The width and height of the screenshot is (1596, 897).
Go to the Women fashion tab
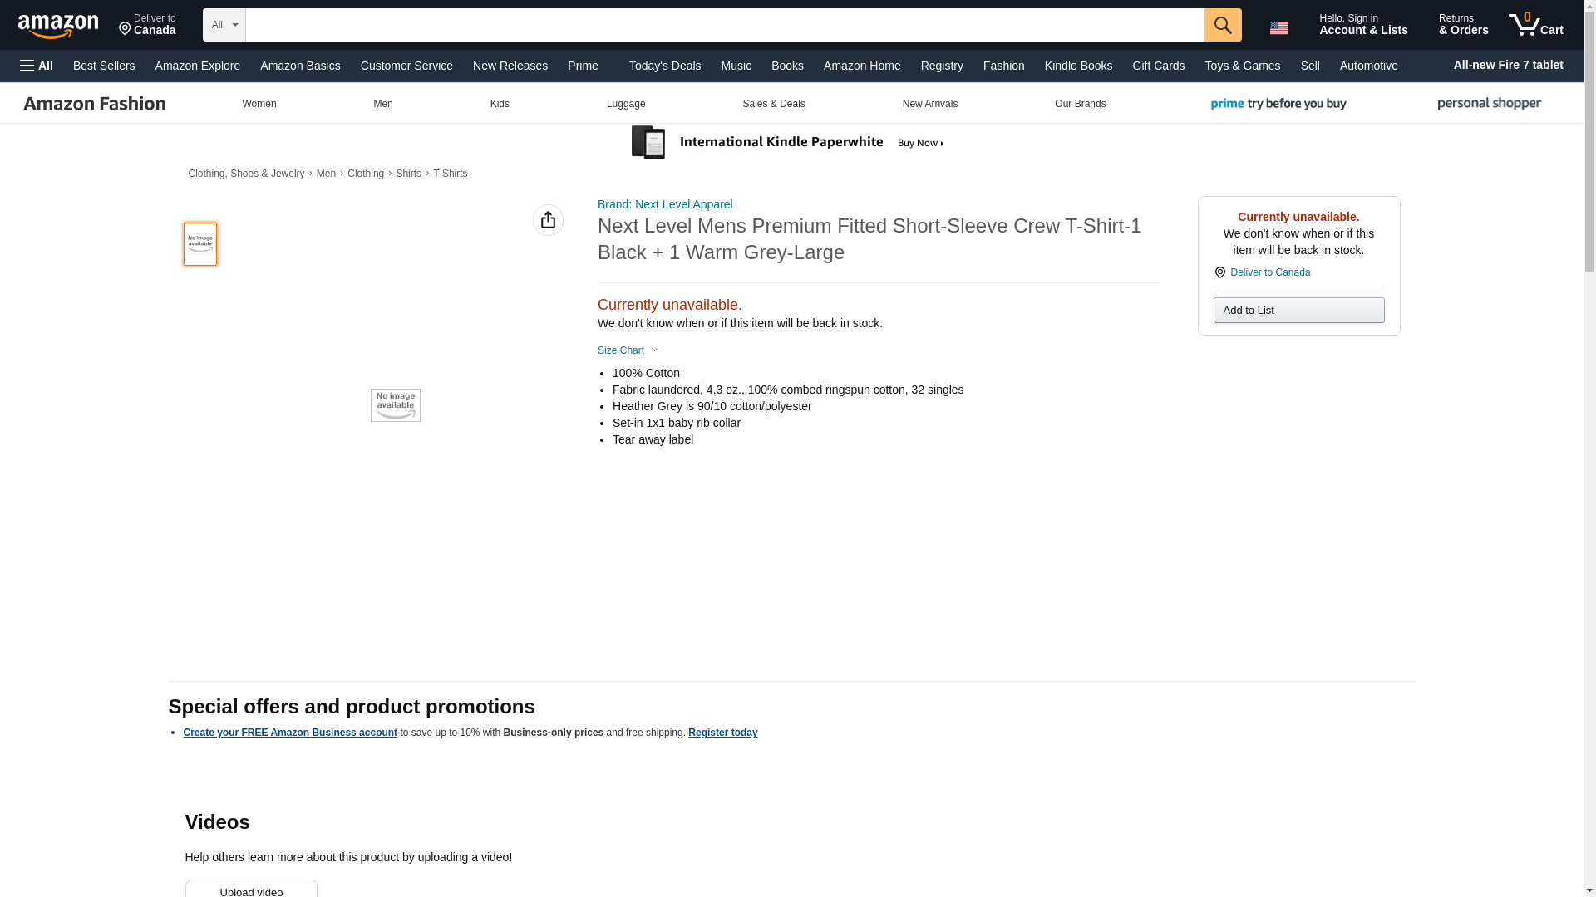tap(259, 104)
